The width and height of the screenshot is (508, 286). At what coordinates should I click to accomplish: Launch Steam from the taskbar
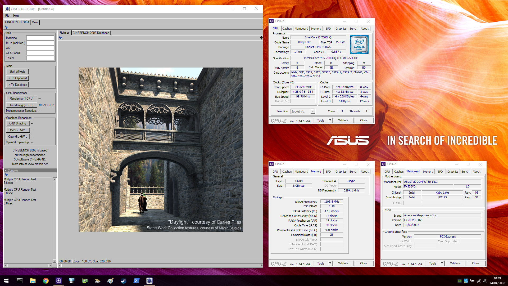click(123, 281)
